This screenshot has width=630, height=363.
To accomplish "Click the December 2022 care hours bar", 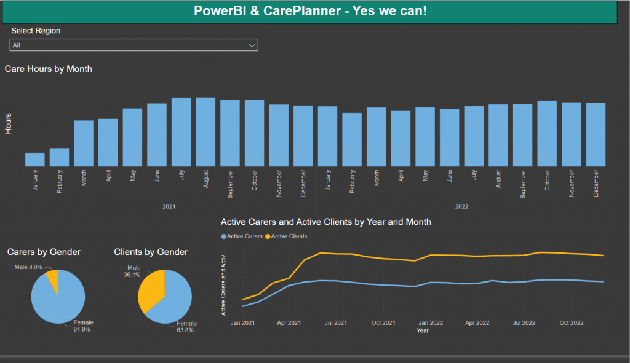I will pyautogui.click(x=596, y=135).
